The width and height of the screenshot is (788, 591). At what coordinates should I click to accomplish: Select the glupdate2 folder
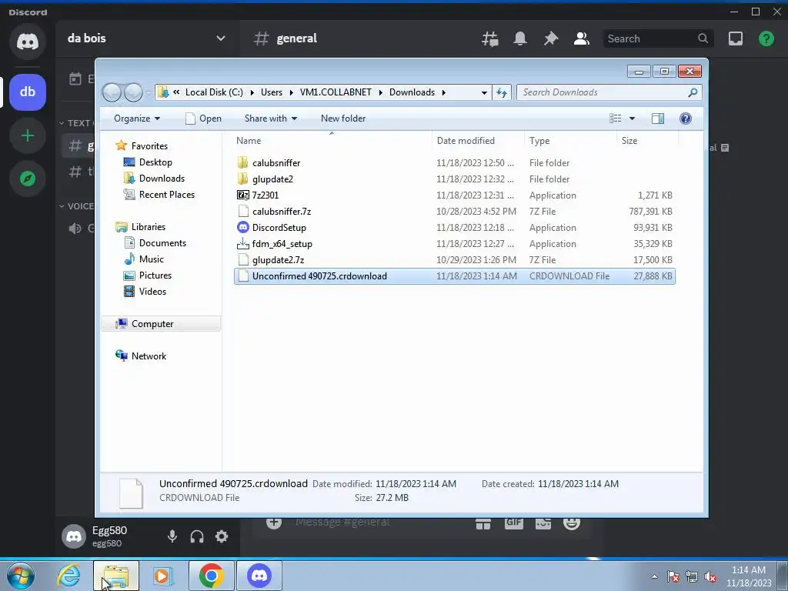[454, 179]
